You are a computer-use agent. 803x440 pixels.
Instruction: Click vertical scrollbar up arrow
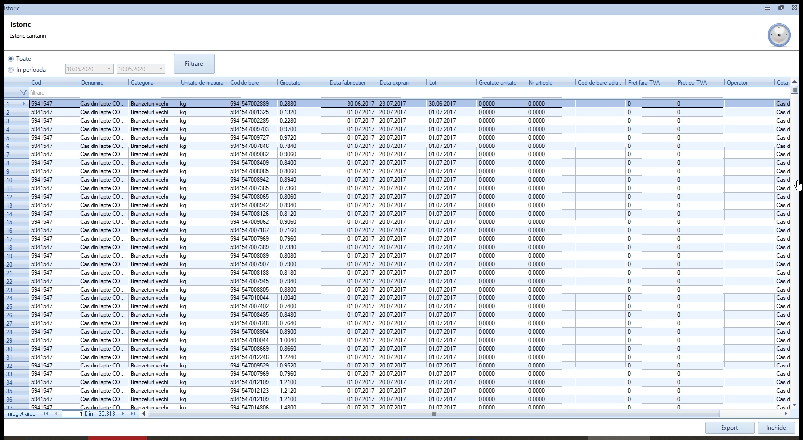(794, 81)
